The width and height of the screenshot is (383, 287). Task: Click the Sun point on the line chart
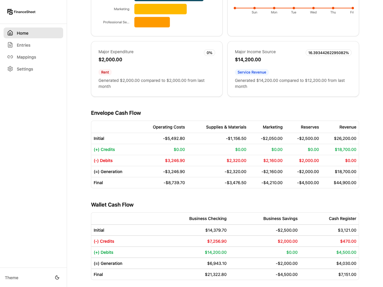click(254, 8)
